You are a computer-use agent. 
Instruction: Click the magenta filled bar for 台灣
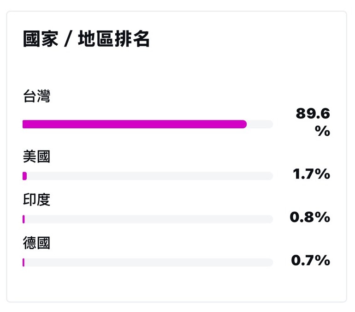tap(134, 124)
